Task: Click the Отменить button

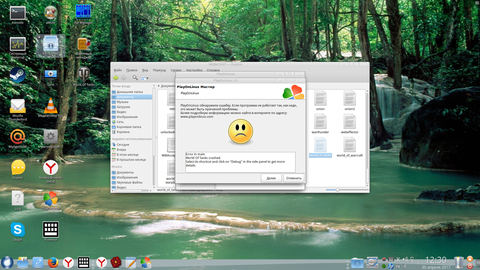Action: tap(294, 178)
